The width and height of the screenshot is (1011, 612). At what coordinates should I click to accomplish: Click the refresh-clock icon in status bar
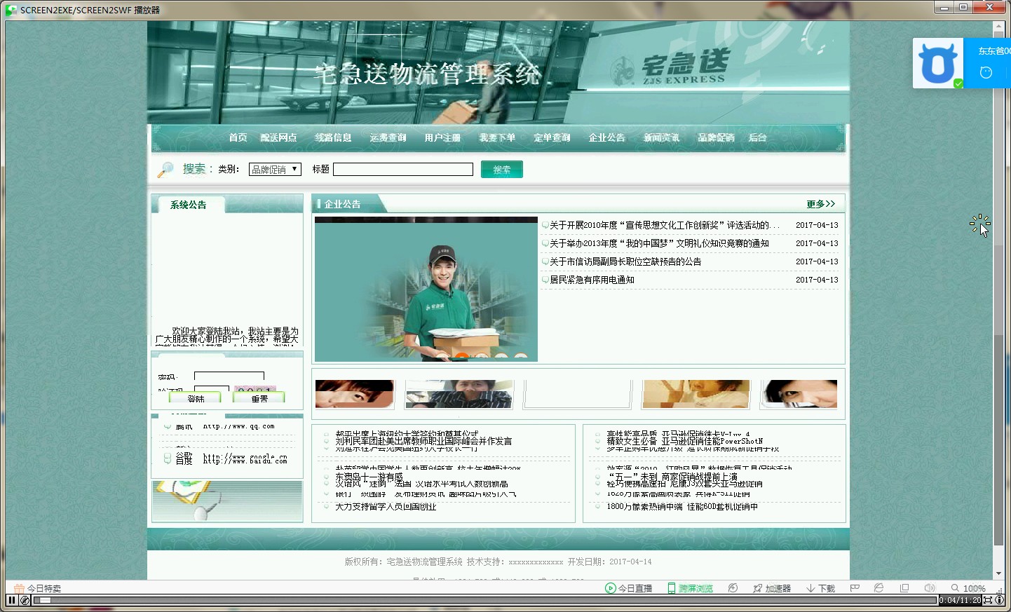733,588
